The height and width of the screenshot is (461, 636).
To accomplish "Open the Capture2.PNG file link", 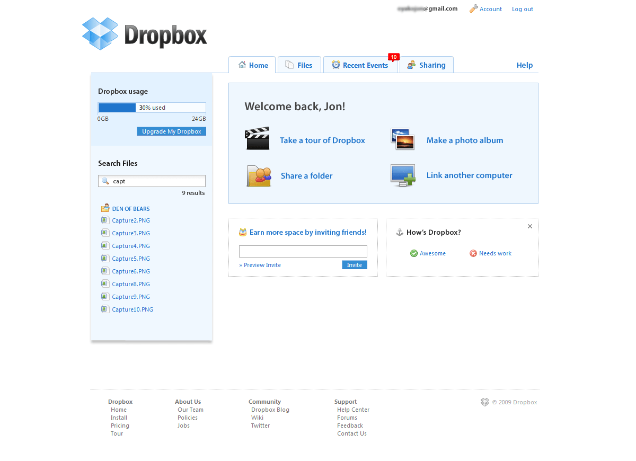I will point(131,220).
